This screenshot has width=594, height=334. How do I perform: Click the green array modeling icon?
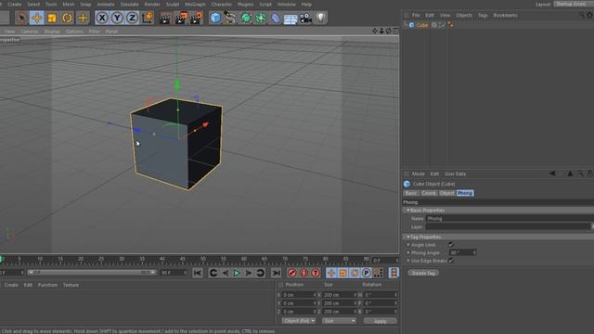pos(261,18)
